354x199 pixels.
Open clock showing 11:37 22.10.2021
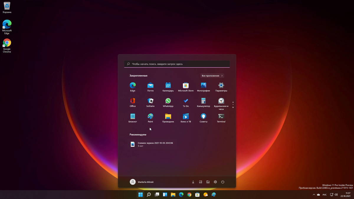pyautogui.click(x=345, y=195)
